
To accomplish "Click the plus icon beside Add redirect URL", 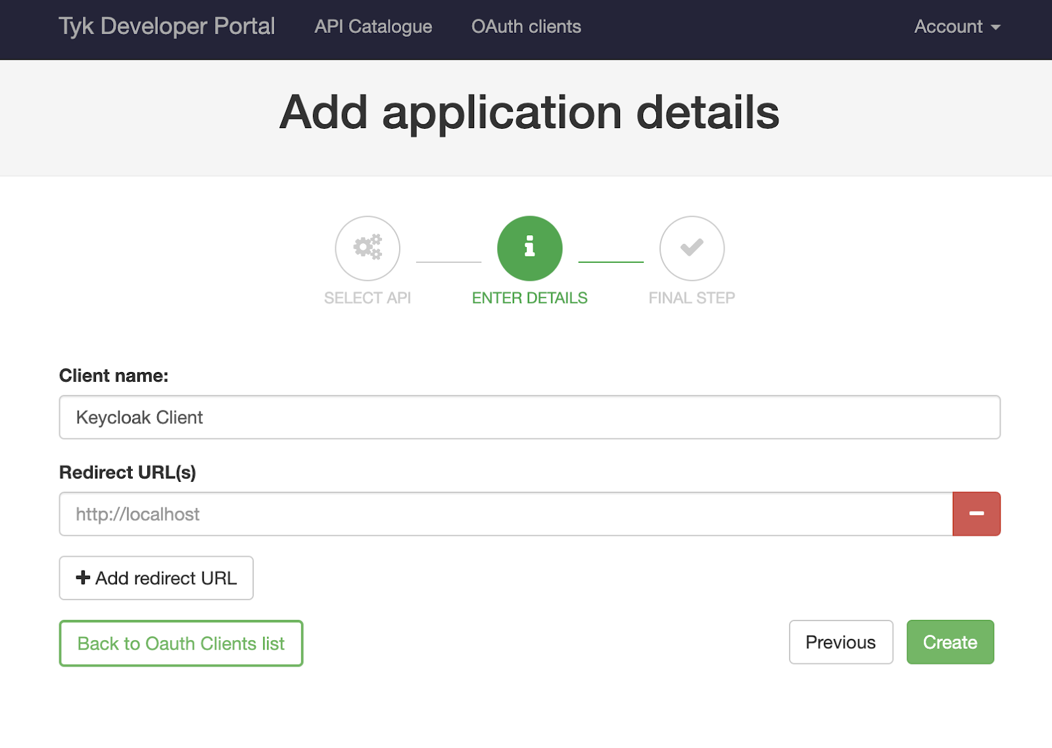I will 83,578.
